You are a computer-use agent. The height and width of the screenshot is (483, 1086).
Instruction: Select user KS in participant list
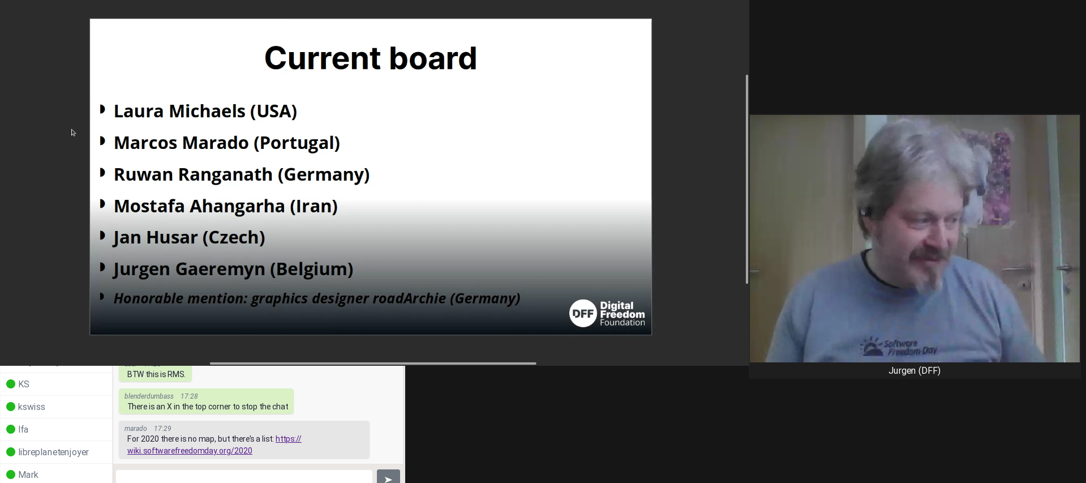pyautogui.click(x=56, y=384)
